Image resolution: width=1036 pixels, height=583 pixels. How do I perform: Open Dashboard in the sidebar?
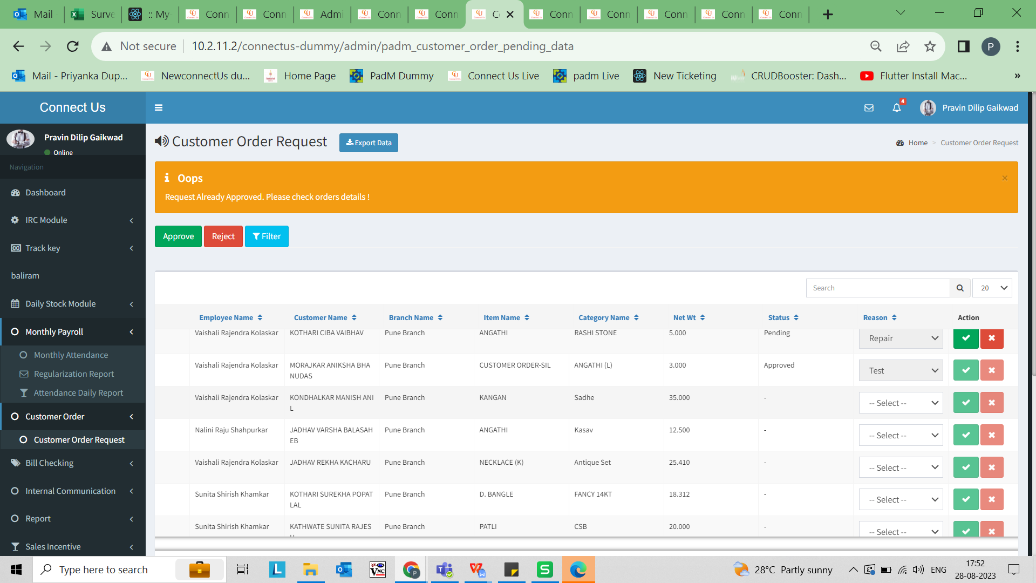pos(73,193)
